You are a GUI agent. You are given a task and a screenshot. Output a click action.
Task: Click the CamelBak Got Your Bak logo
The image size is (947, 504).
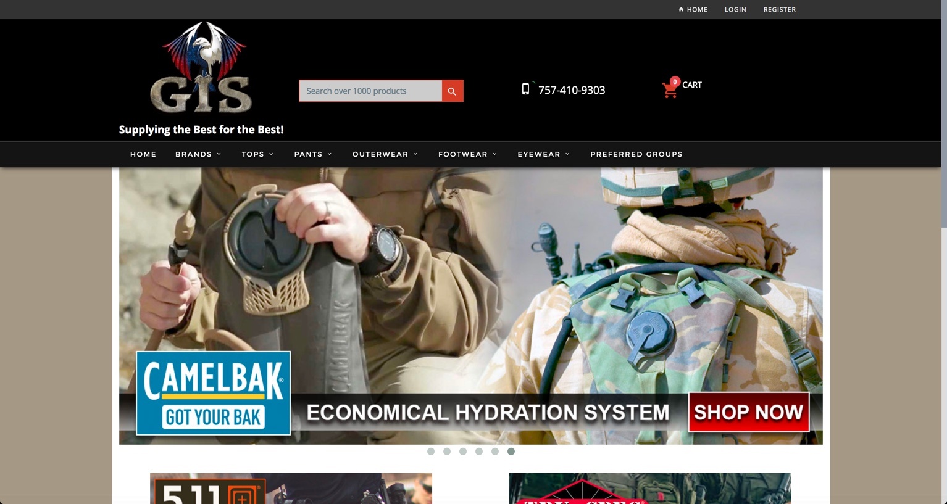[x=213, y=393]
